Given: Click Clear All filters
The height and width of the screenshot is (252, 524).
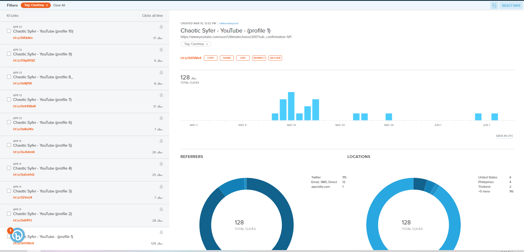Looking at the screenshot, I should pos(59,5).
